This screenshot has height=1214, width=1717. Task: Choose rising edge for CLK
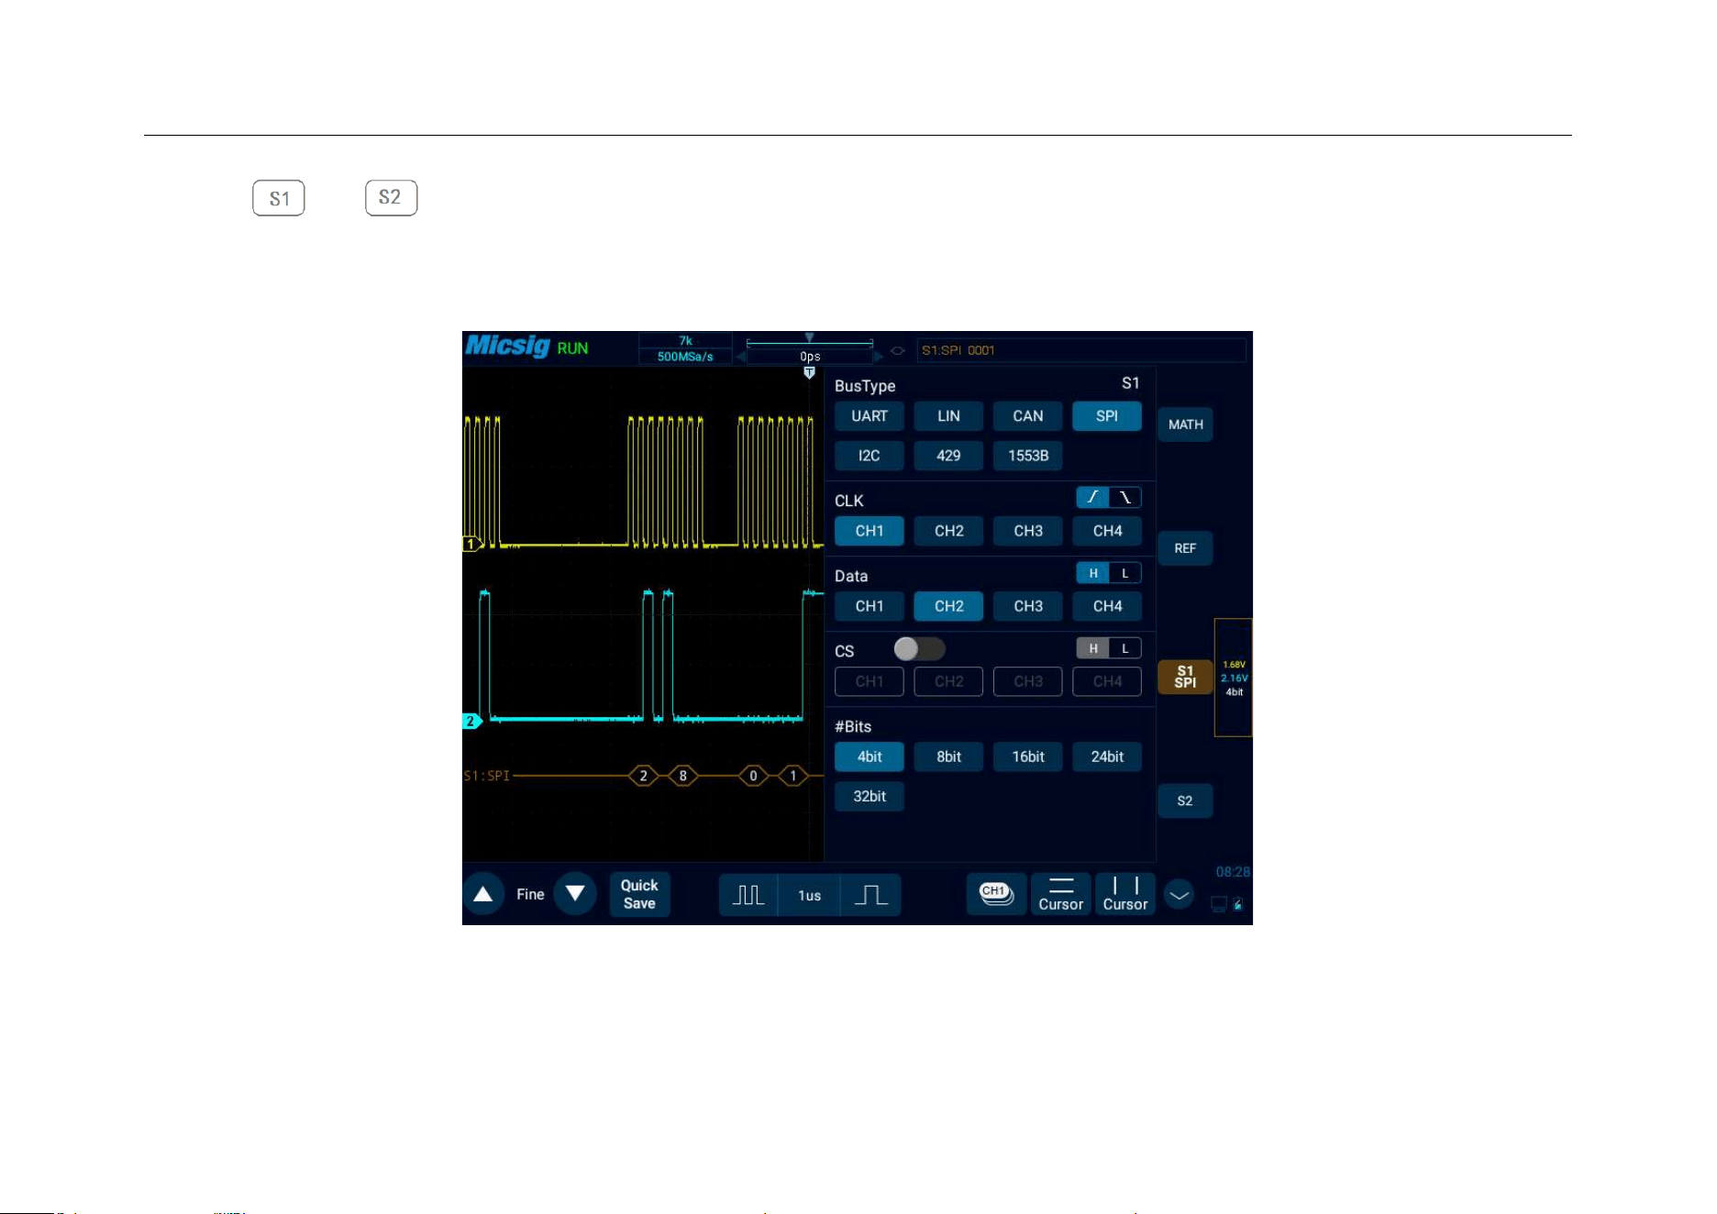(x=1092, y=497)
